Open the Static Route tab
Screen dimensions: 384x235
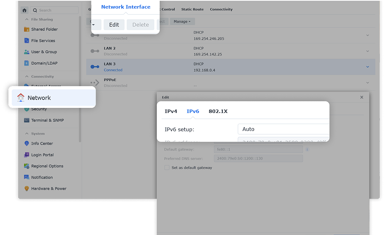tap(192, 9)
